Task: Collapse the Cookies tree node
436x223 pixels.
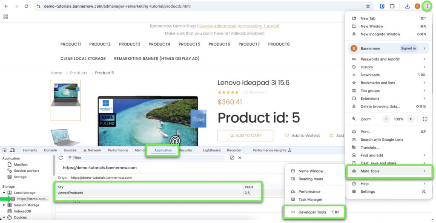Action: point(4,217)
